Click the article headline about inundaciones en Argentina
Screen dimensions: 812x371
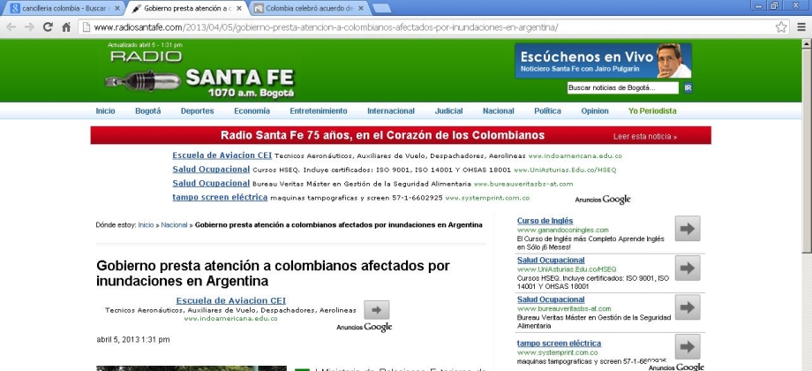pos(273,273)
